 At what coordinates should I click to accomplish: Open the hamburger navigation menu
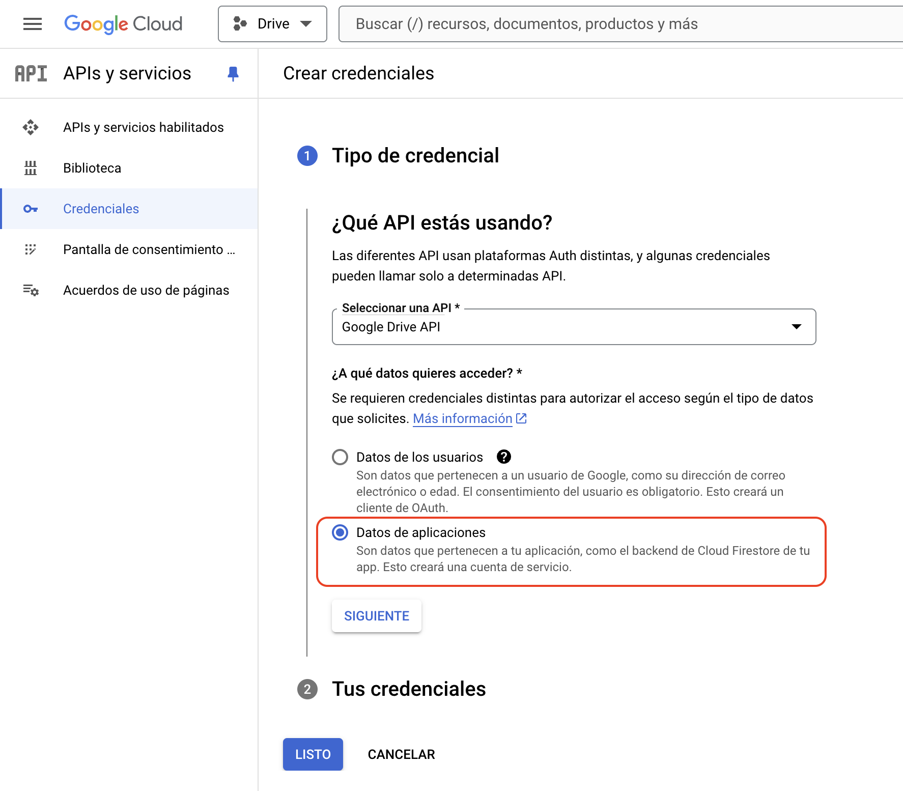click(33, 24)
